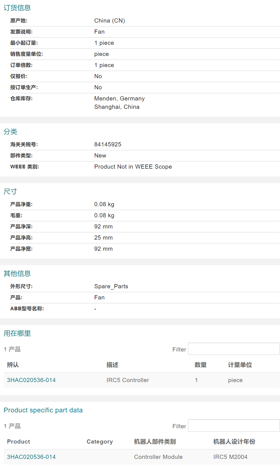Click the 尺寸 section heading
Screen dimensions: 280x470
click(x=10, y=191)
